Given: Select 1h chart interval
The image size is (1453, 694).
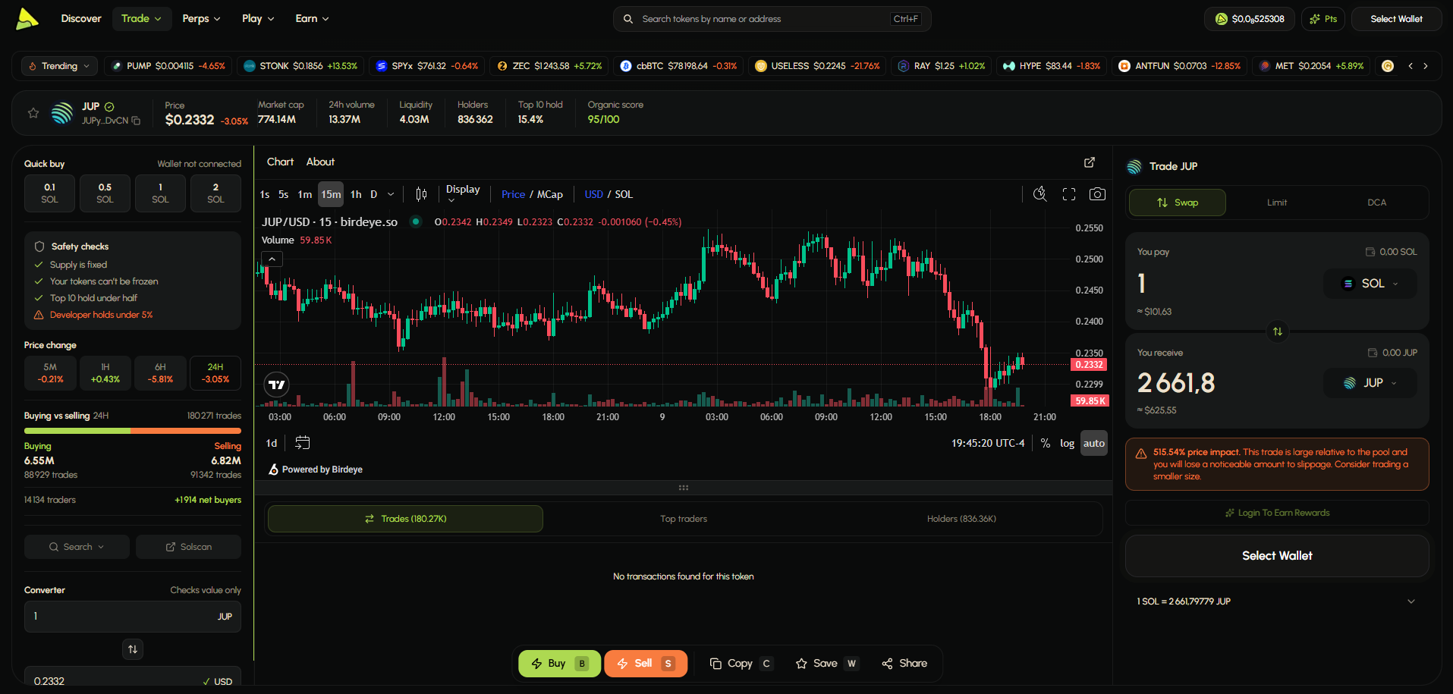Looking at the screenshot, I should tap(356, 194).
